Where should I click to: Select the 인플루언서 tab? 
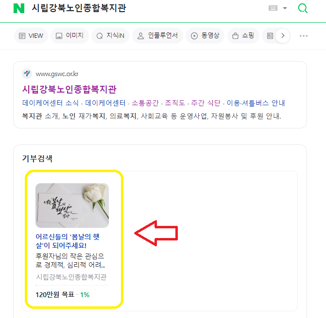click(x=157, y=36)
